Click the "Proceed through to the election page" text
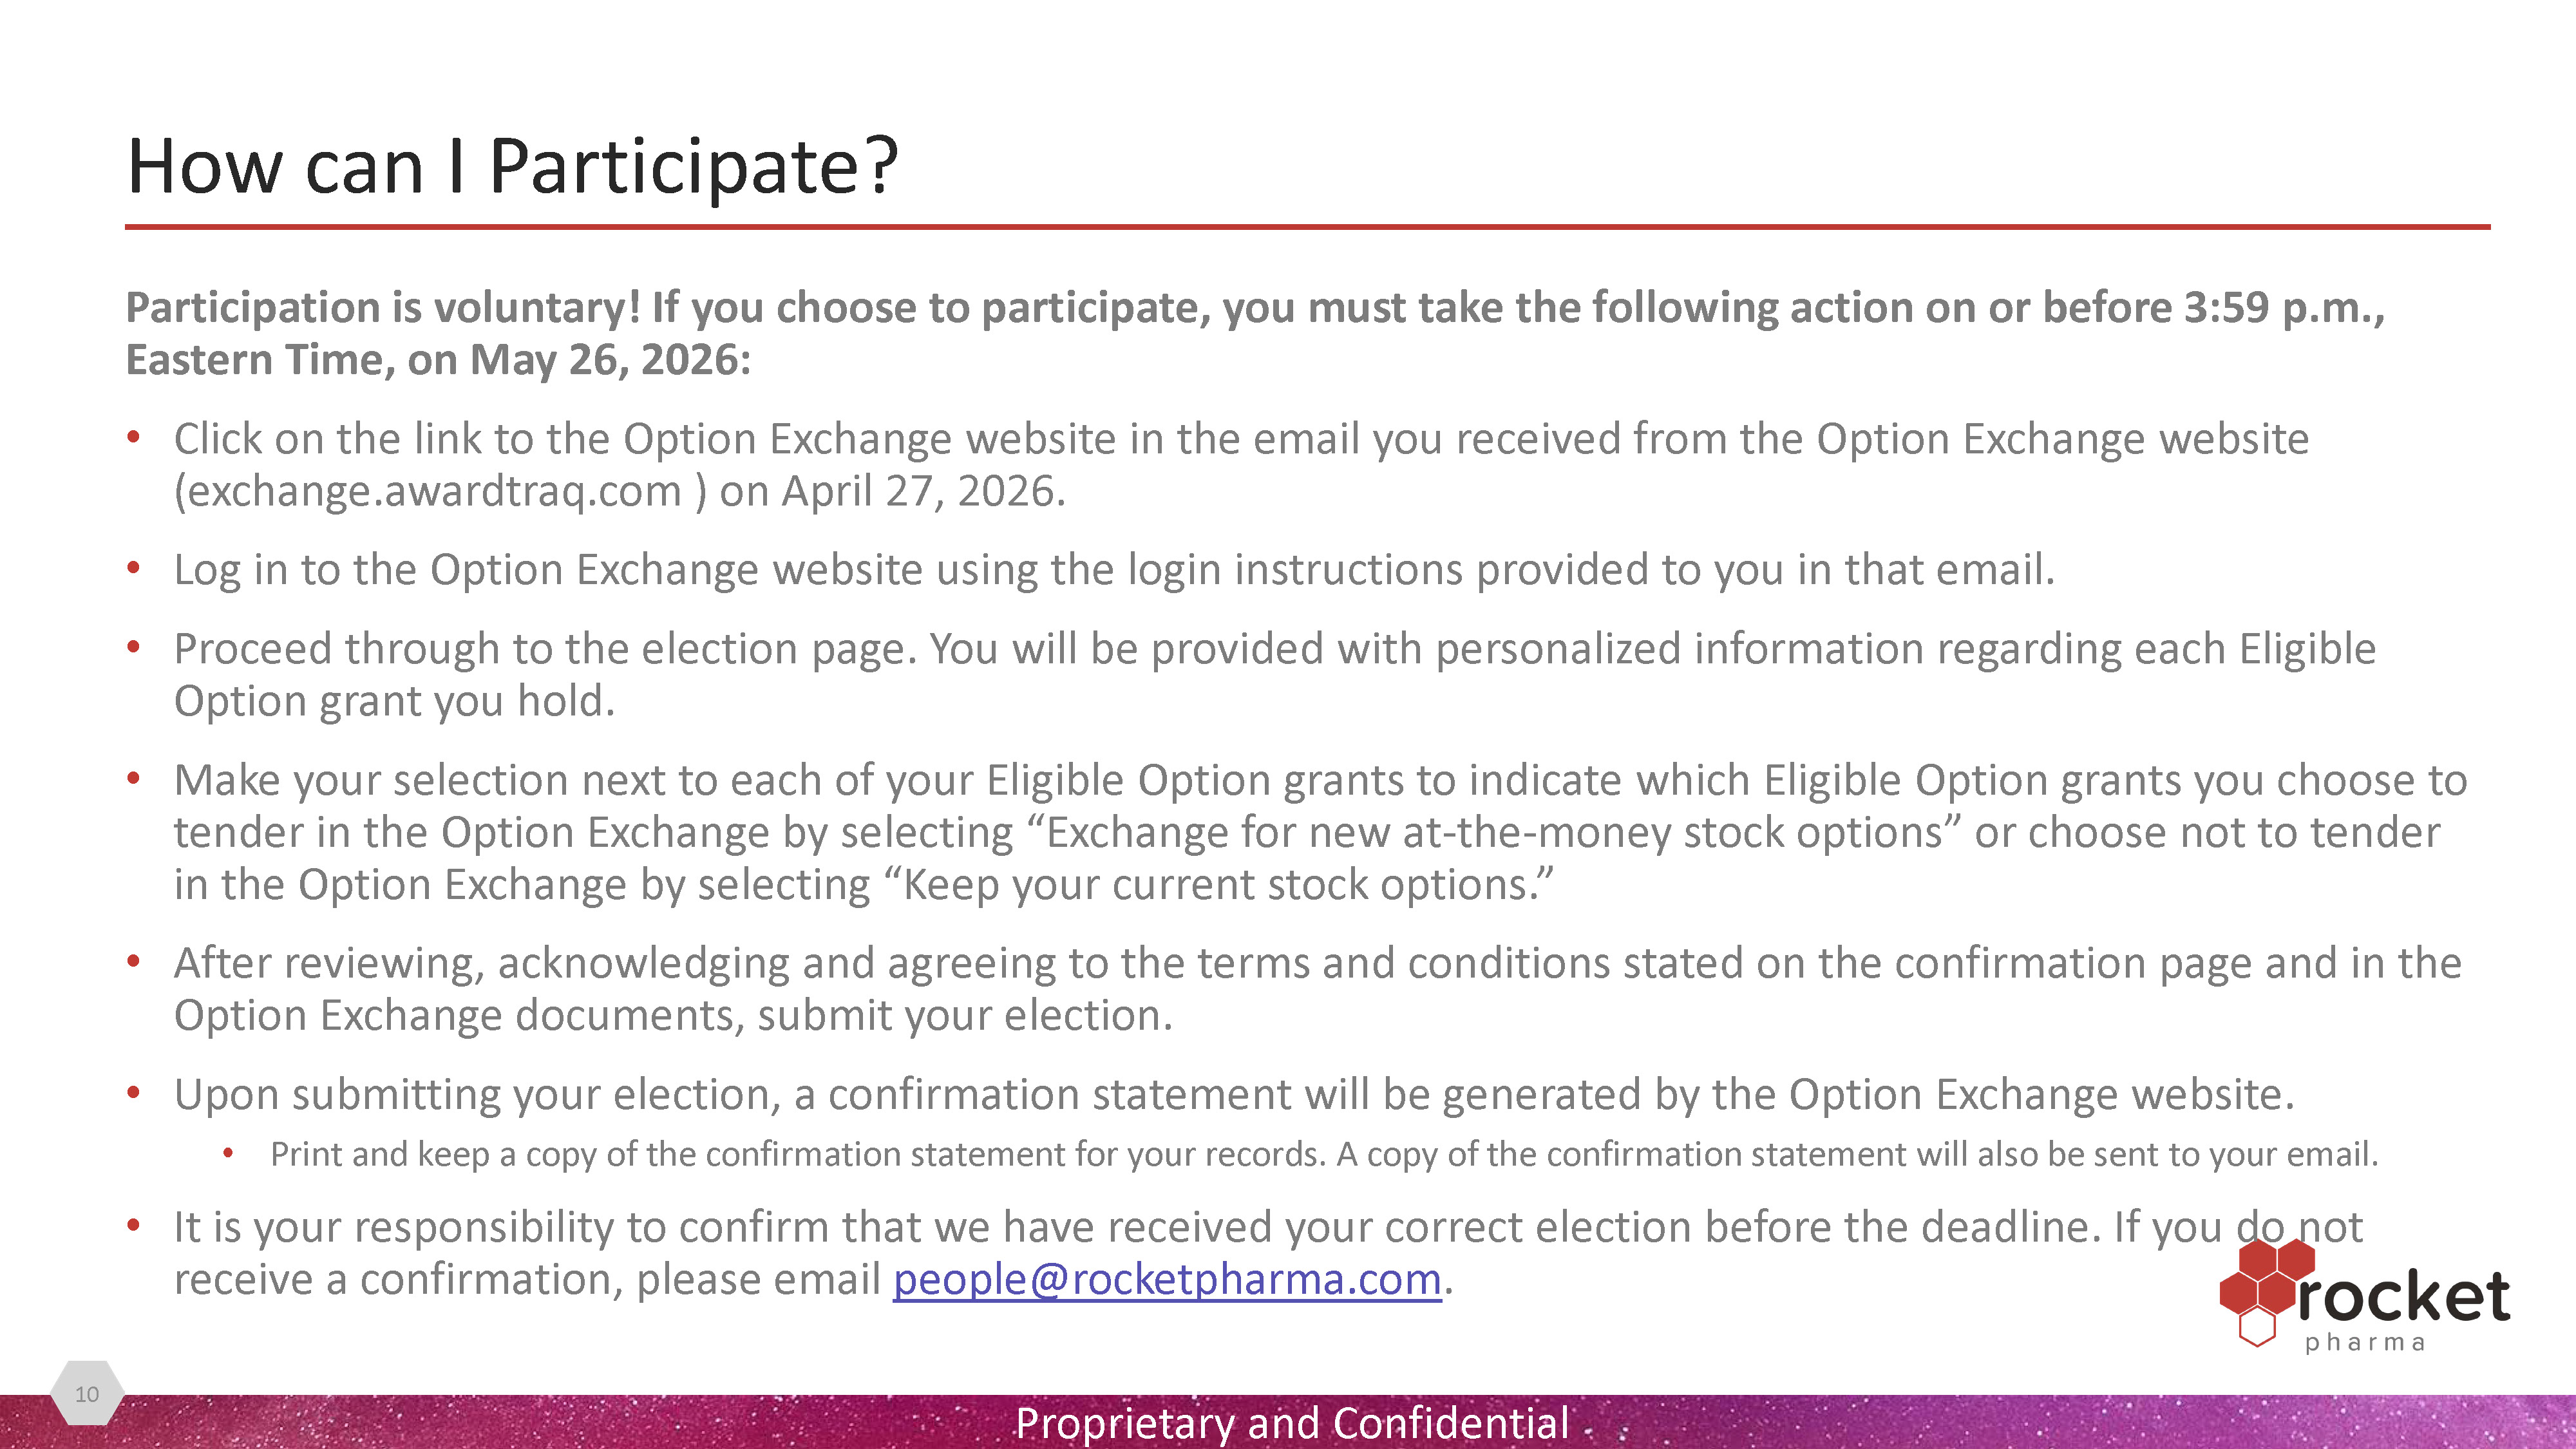The width and height of the screenshot is (2576, 1449). 545,649
